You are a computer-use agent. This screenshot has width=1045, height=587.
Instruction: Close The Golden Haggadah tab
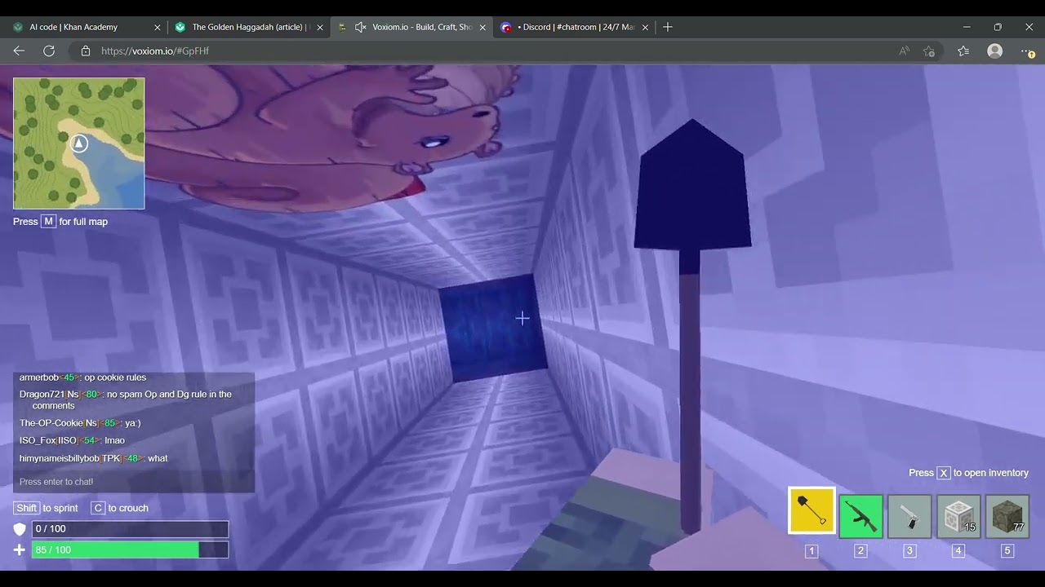320,27
